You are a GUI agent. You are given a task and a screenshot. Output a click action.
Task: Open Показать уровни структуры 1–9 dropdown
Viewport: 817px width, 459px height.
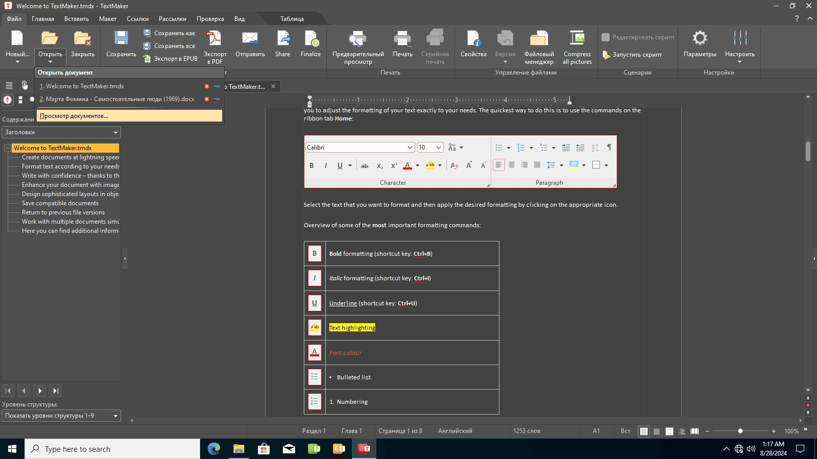pos(61,416)
